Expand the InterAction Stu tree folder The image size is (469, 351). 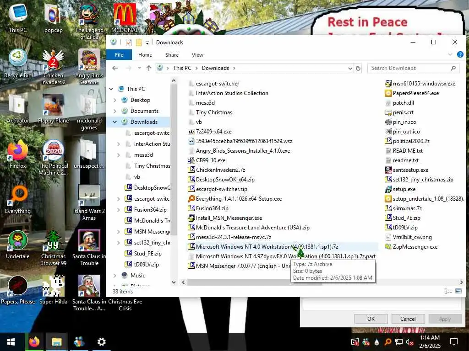pos(119,144)
